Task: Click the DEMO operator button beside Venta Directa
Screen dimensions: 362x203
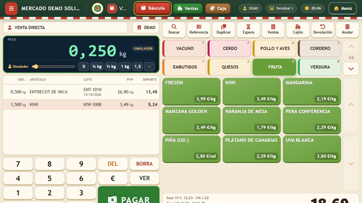Action: (x=146, y=27)
